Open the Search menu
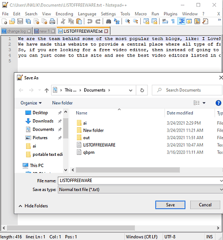 point(31,14)
